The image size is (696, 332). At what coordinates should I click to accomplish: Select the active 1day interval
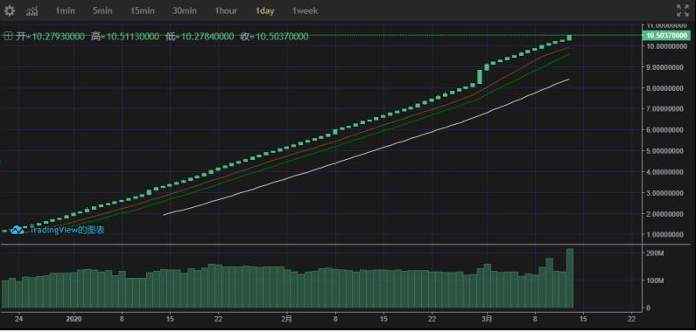264,10
